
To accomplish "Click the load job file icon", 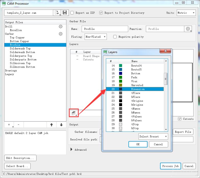I will tap(57, 13).
